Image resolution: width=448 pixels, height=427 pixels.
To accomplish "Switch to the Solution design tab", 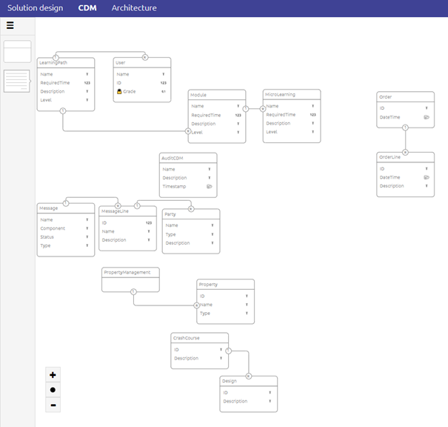I will pos(36,8).
